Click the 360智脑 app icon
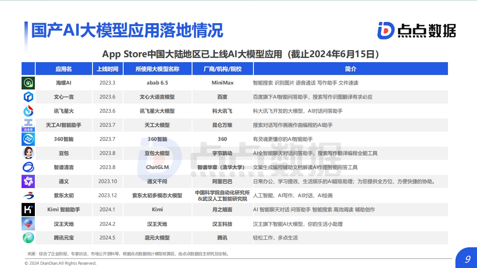The image size is (477, 268). (28, 139)
